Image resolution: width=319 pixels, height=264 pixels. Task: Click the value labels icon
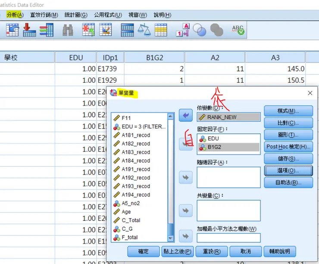point(183,30)
